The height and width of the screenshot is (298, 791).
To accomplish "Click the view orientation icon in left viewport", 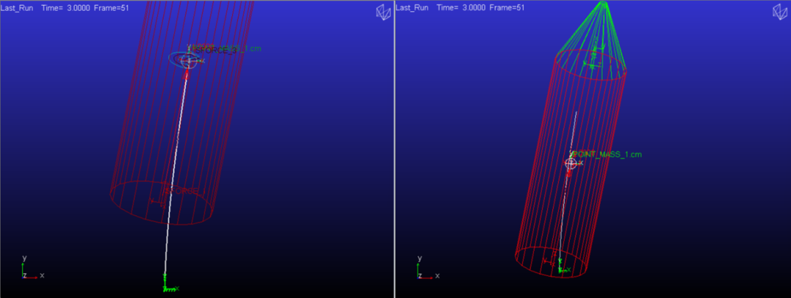I will pyautogui.click(x=383, y=12).
